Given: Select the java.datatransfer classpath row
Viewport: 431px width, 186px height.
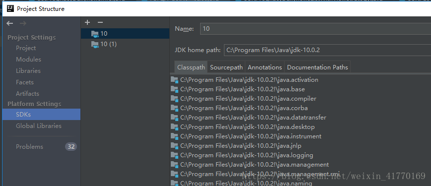Looking at the screenshot, I should 300,118.
